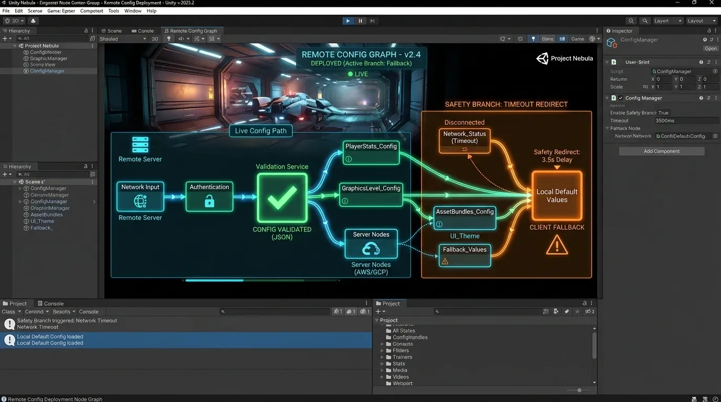Click the Authentication node padlock icon
The image size is (721, 402).
click(210, 201)
